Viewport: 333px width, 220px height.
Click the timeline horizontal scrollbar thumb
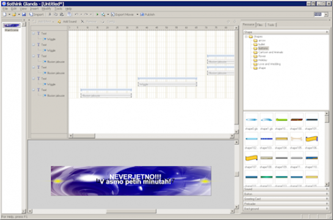[84, 136]
